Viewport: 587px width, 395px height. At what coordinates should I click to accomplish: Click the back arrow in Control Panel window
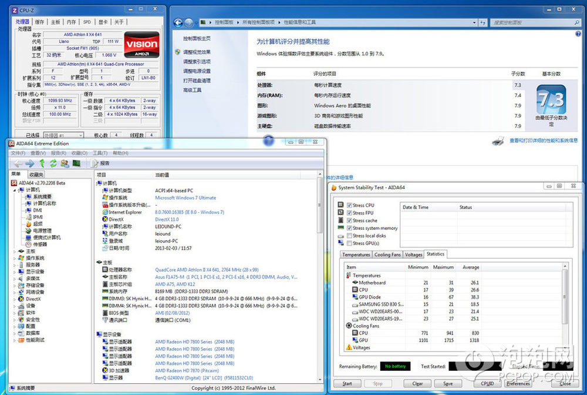click(x=178, y=22)
